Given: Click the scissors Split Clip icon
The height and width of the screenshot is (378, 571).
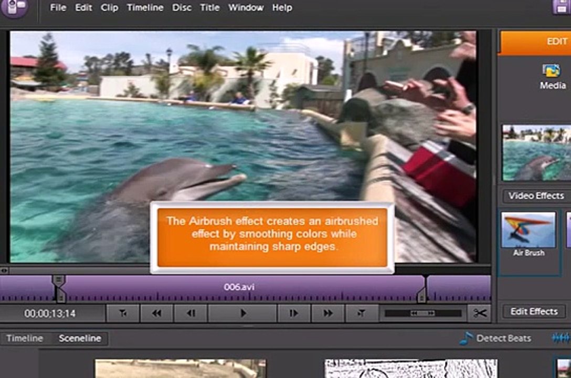Looking at the screenshot, I should (480, 313).
